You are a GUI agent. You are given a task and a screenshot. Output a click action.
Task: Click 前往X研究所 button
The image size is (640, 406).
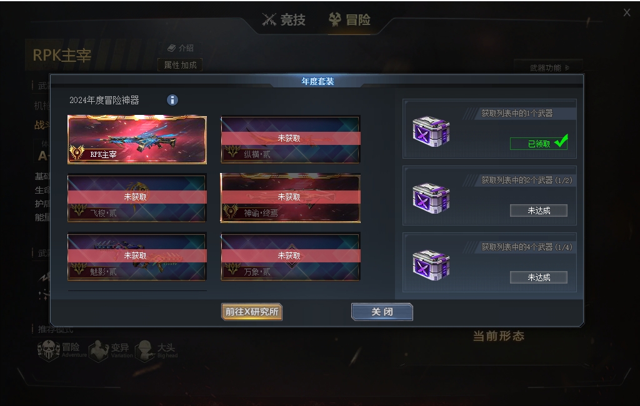point(252,312)
